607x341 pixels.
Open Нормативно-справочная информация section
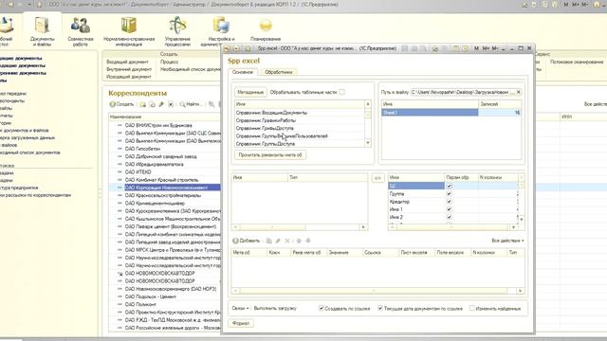click(129, 31)
